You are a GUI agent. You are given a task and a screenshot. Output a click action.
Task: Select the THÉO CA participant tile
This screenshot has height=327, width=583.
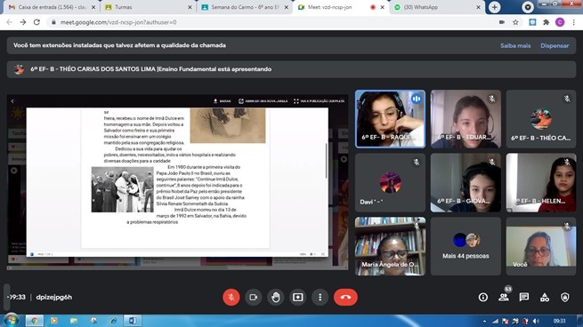(x=541, y=119)
